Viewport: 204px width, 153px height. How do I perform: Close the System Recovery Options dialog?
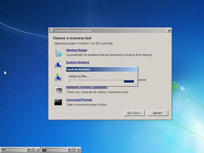click(169, 30)
